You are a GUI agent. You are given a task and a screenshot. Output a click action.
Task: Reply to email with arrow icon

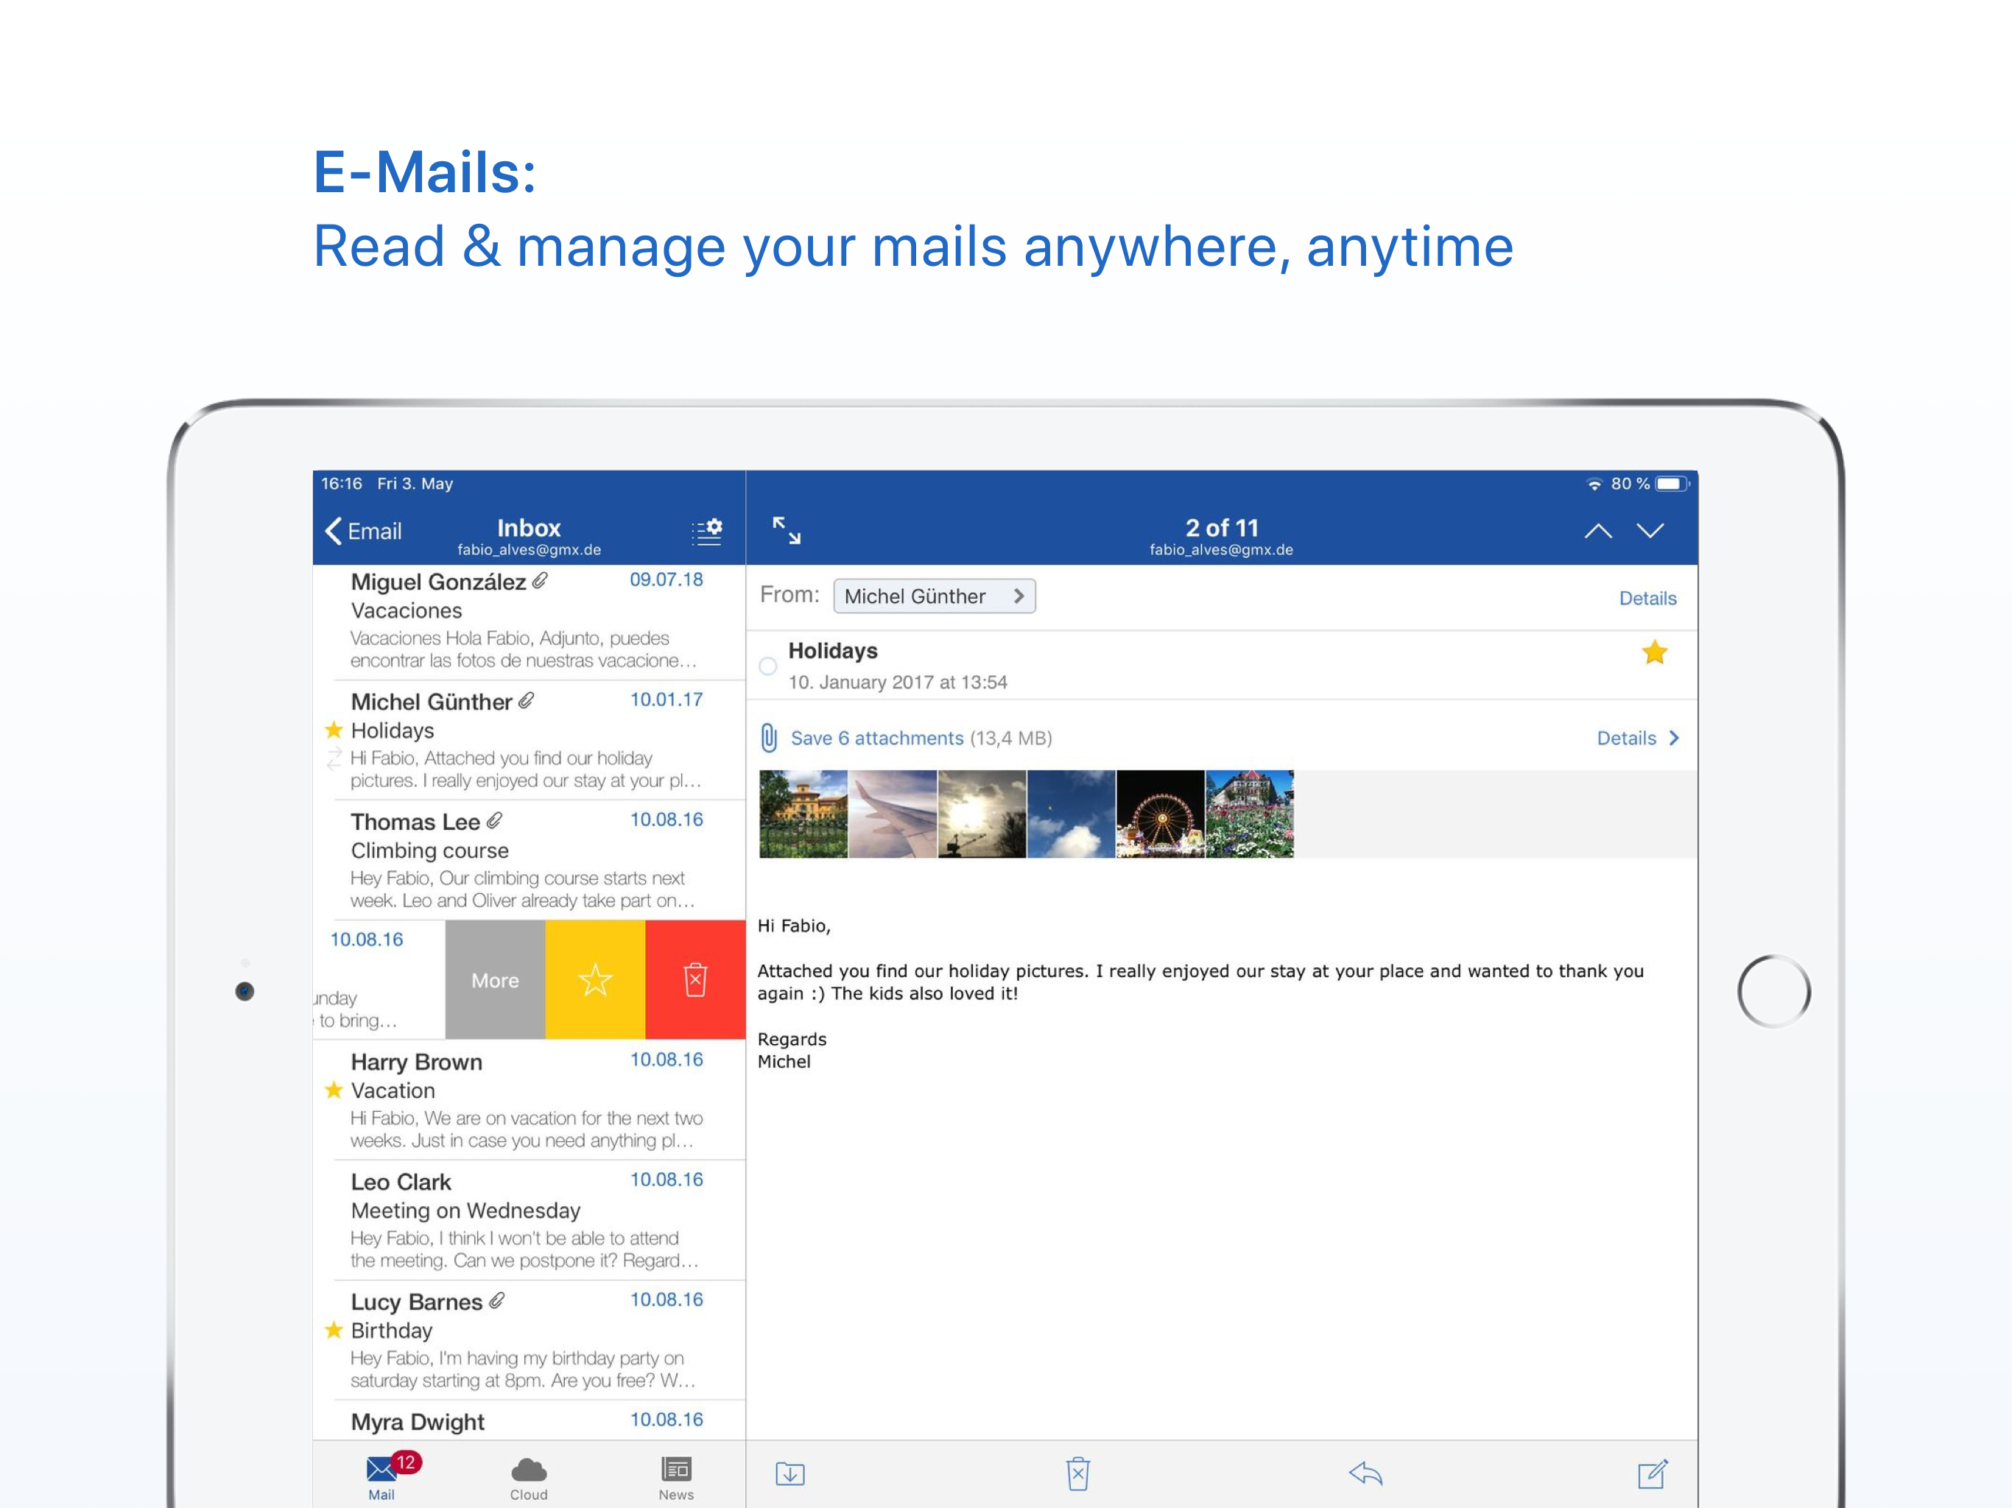coord(1365,1473)
